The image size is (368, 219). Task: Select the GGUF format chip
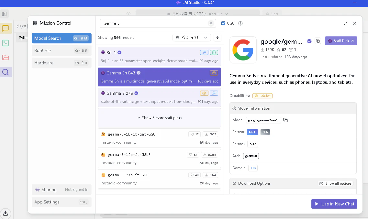252,132
